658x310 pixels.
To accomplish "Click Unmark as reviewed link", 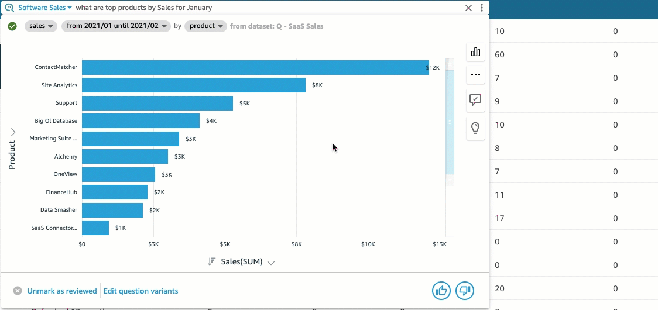I will click(61, 291).
